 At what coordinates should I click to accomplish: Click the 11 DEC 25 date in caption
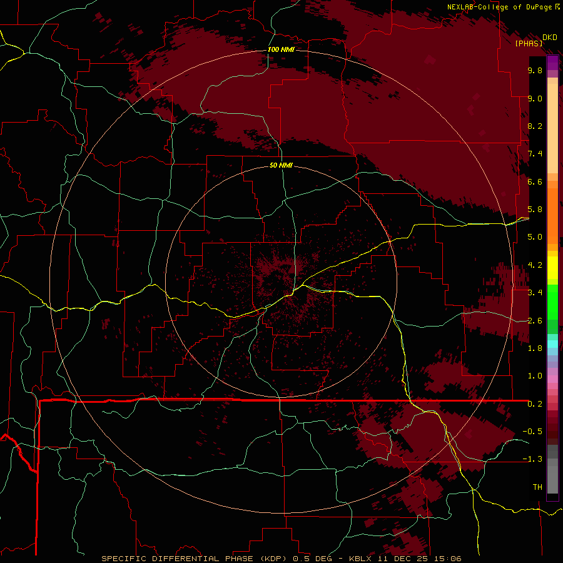[x=402, y=559]
